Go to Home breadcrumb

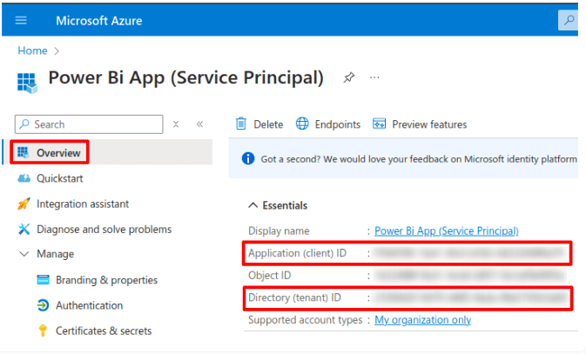32,50
